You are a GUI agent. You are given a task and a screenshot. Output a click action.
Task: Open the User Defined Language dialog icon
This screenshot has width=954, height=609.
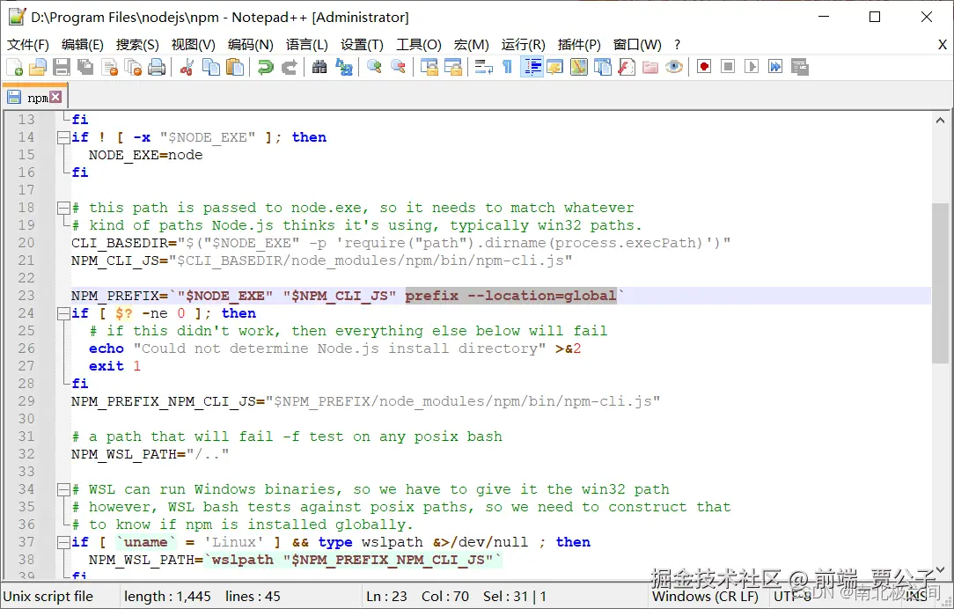[x=554, y=67]
